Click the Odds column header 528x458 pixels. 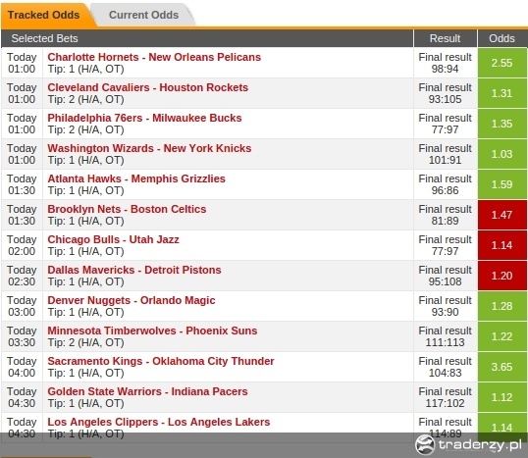pyautogui.click(x=502, y=38)
